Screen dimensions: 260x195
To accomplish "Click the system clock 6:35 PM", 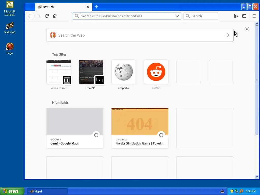I will pyautogui.click(x=251, y=191).
